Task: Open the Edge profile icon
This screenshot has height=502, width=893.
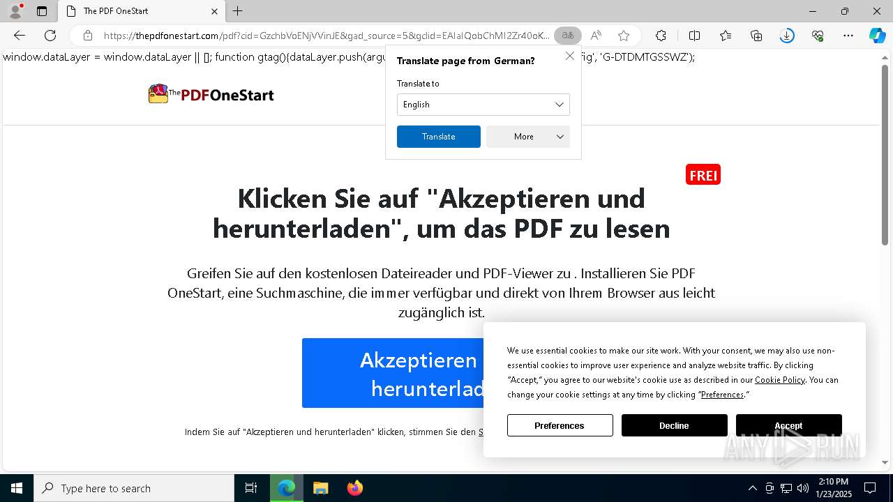Action: [15, 11]
